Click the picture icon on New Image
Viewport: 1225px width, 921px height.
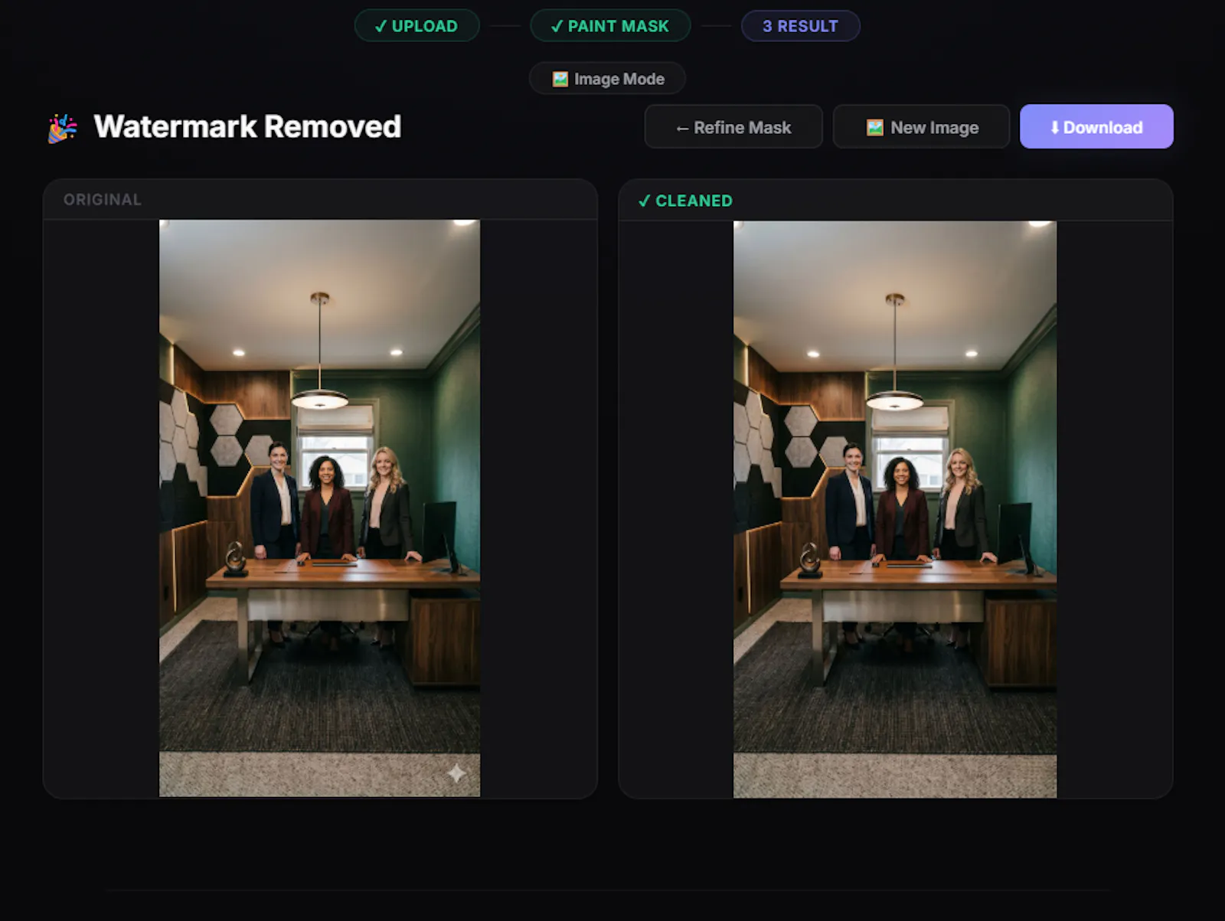pos(875,128)
